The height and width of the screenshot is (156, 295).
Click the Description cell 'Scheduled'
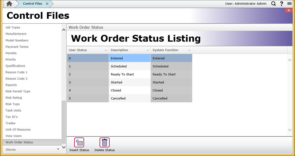coord(130,66)
